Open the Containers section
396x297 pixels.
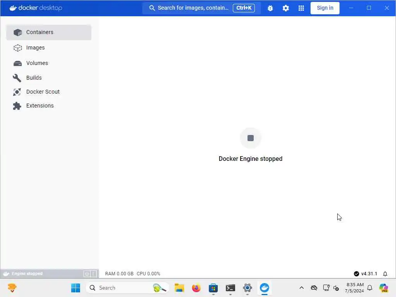(x=49, y=32)
